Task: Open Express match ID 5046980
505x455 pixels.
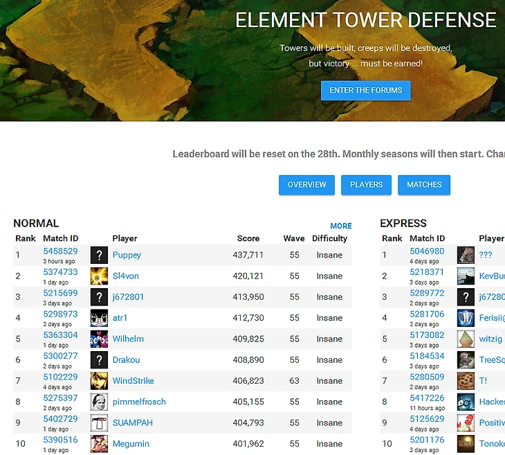Action: pos(427,251)
